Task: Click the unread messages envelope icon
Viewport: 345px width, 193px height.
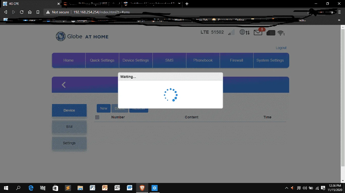Action: (x=258, y=32)
